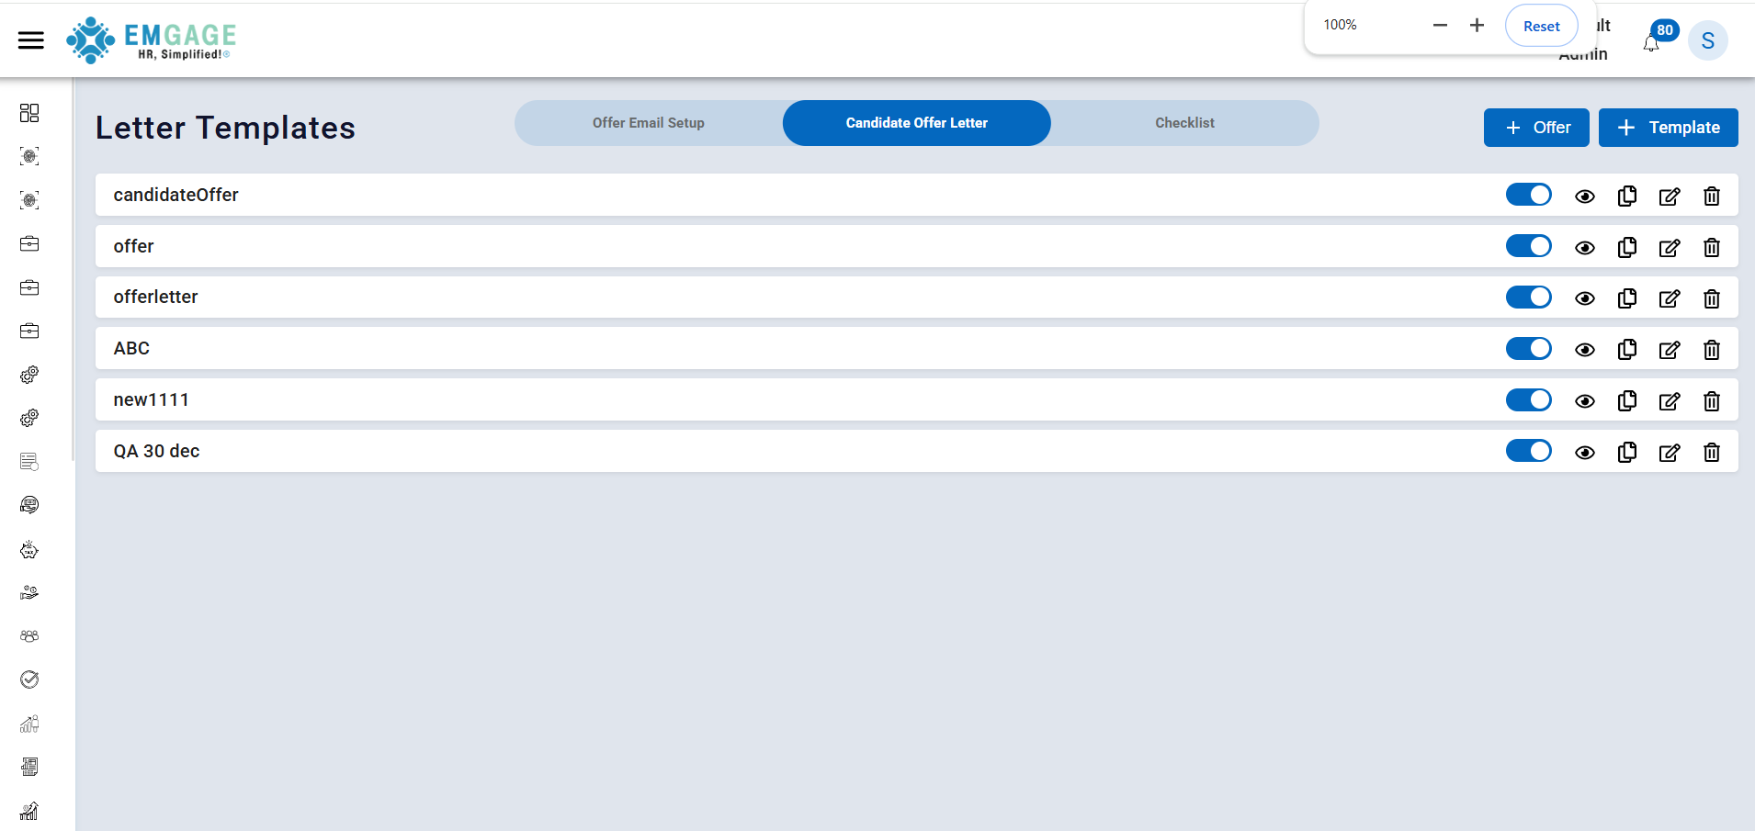Preview the candidateOffer template
The image size is (1755, 831).
click(1584, 196)
